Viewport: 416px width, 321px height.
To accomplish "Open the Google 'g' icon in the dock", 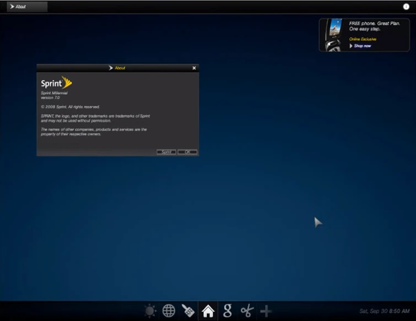I will 228,311.
